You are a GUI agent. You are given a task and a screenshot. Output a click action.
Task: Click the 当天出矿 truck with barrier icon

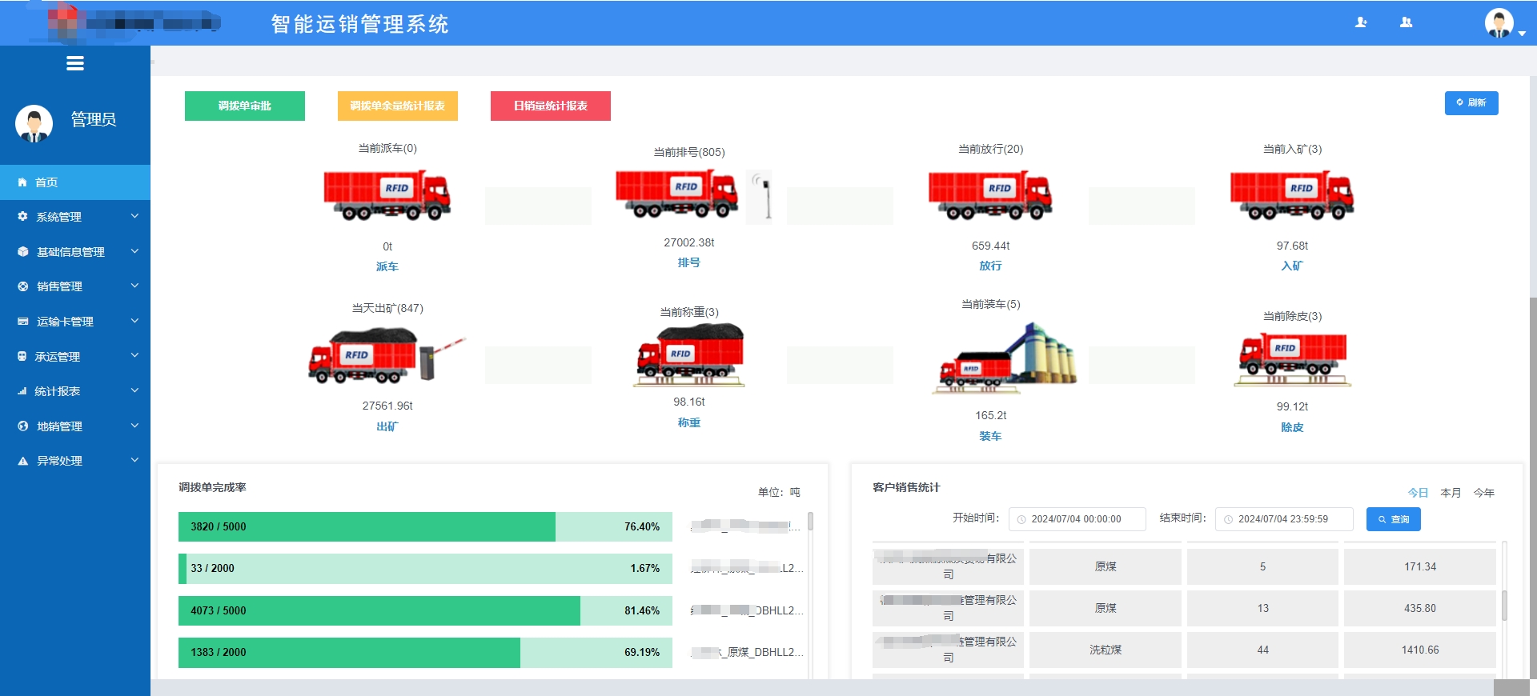point(387,356)
